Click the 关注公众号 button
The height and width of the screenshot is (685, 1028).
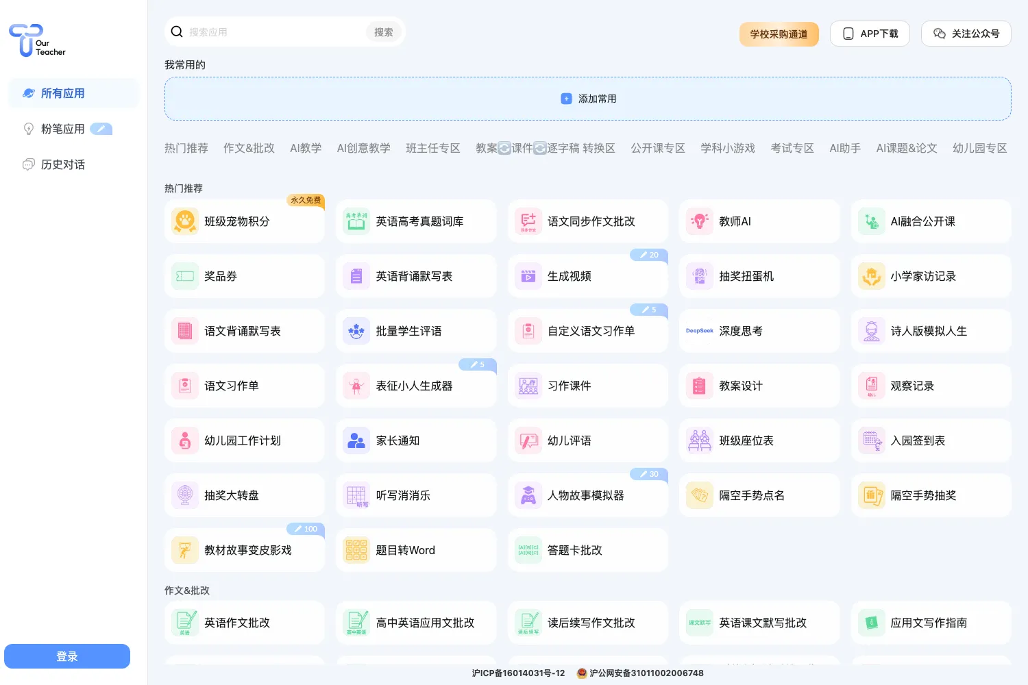click(966, 34)
